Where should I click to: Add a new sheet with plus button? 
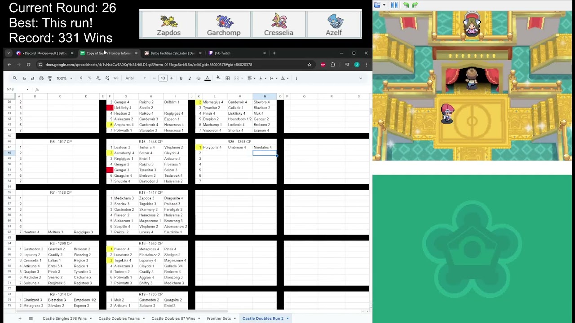20,319
